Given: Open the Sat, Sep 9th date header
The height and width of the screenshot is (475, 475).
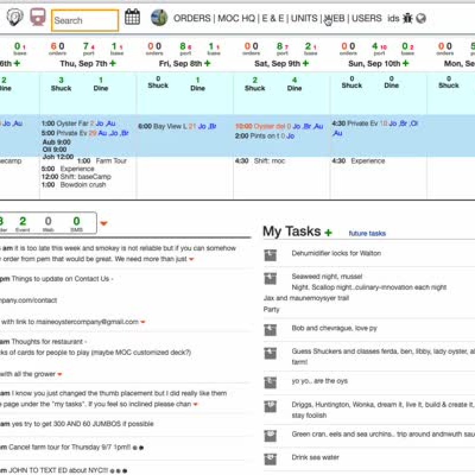Looking at the screenshot, I should click(x=277, y=64).
